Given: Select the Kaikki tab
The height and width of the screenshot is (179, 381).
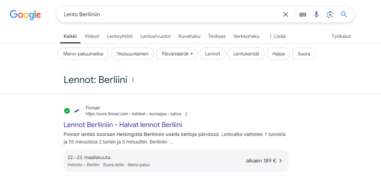Looking at the screenshot, I should pos(70,36).
